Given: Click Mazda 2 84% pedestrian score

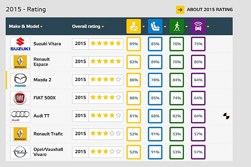Looking at the screenshot, I should point(177,80).
